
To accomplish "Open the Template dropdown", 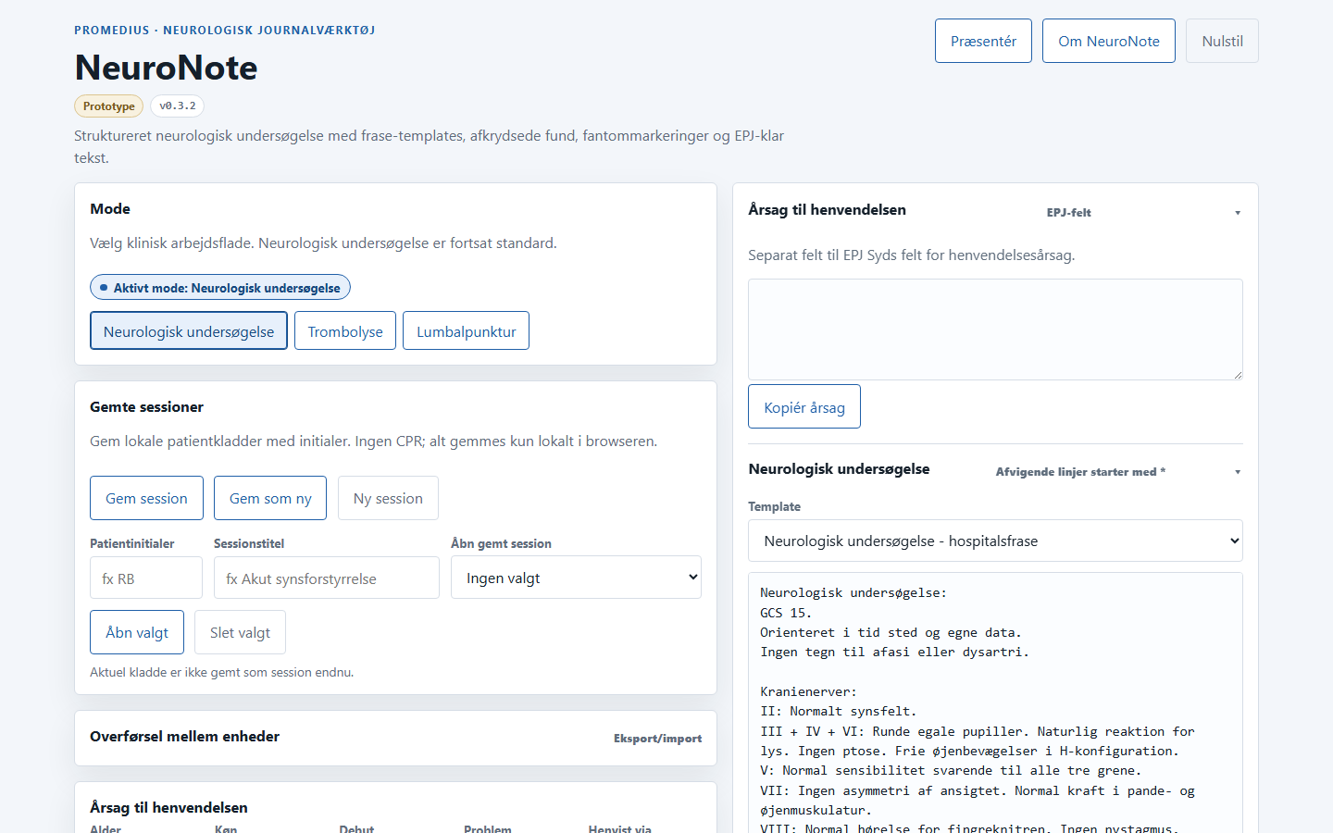I will pyautogui.click(x=995, y=541).
